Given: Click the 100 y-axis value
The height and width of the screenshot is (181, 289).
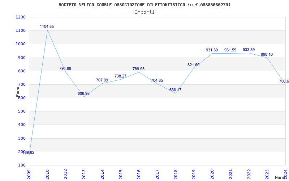Looking at the screenshot, I should (x=22, y=165).
